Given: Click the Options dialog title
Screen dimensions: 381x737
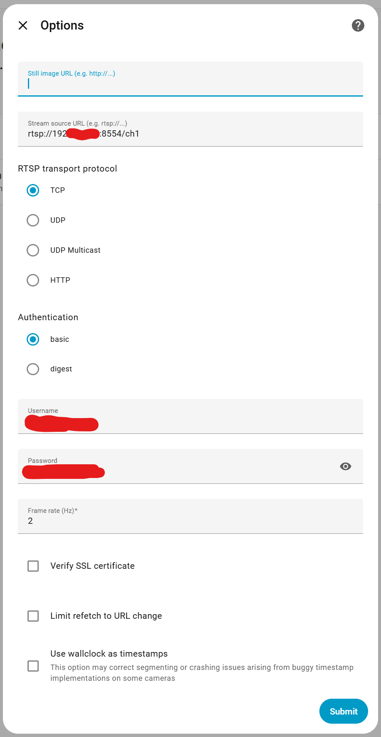Looking at the screenshot, I should [62, 25].
